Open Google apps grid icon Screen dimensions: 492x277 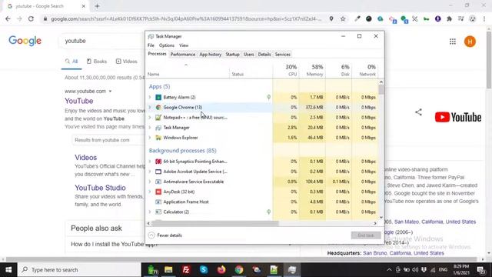pyautogui.click(x=453, y=42)
